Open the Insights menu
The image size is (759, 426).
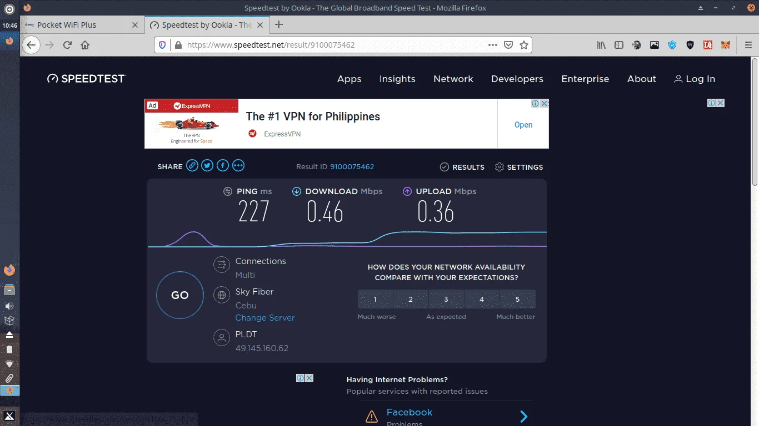pyautogui.click(x=397, y=79)
